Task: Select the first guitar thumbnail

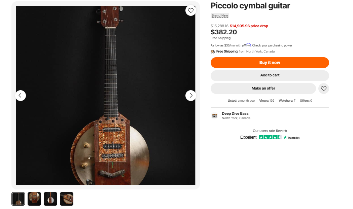Action: tap(18, 199)
